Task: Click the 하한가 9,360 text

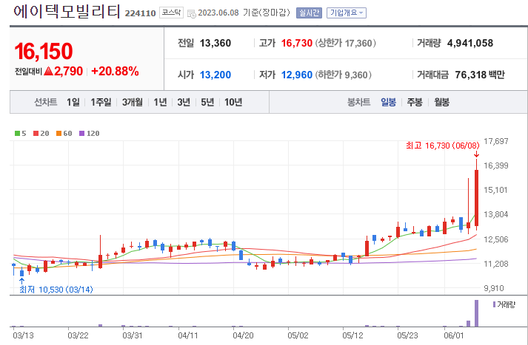Action: [343, 75]
